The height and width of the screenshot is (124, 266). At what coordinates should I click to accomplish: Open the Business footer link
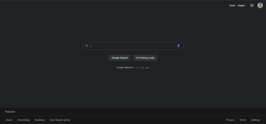click(x=40, y=120)
